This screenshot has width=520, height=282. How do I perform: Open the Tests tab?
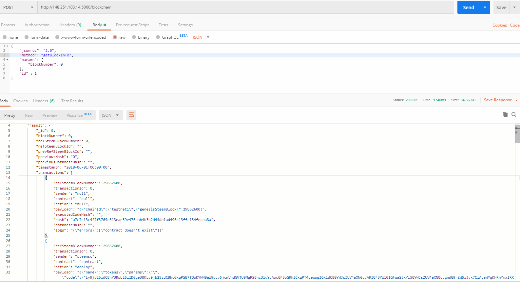tap(164, 25)
